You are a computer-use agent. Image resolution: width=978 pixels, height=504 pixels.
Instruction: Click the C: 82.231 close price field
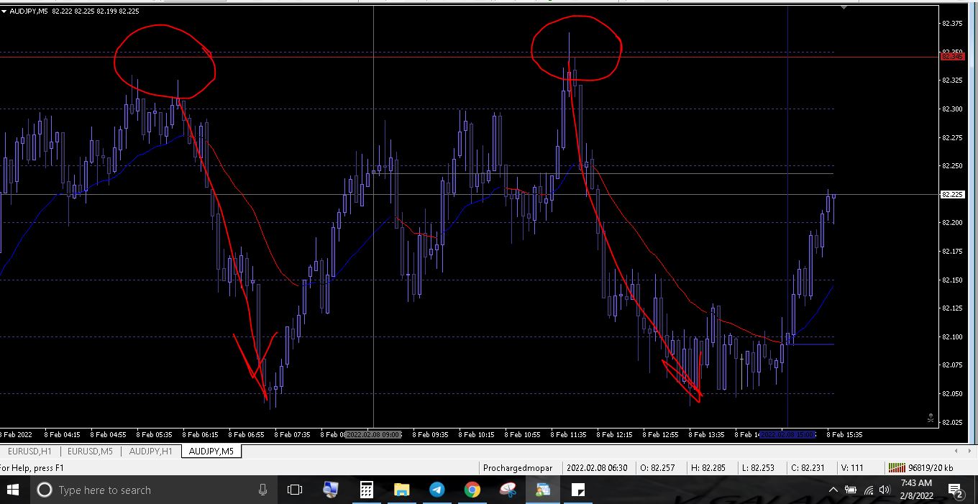808,467
